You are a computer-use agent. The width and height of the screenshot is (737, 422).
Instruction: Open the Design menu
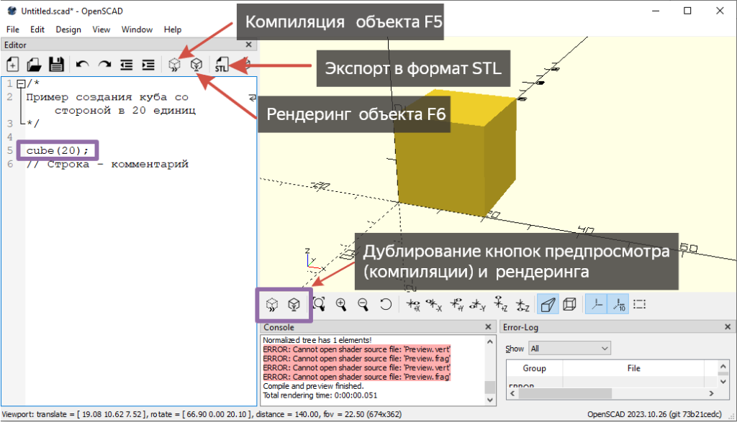pos(68,29)
